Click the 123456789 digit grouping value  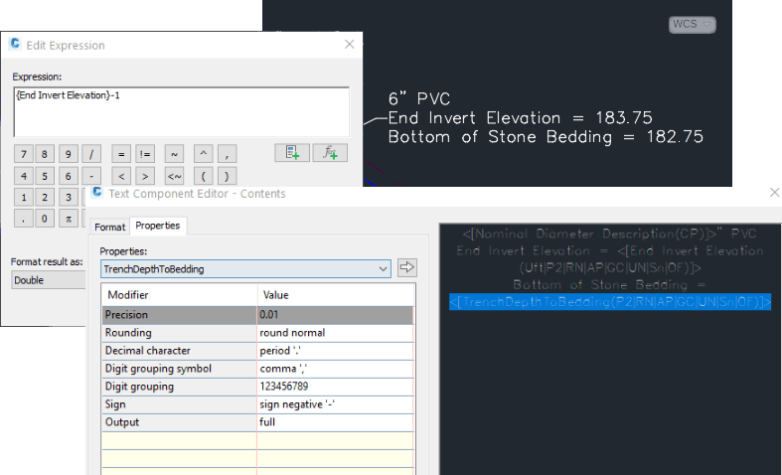pyautogui.click(x=335, y=387)
